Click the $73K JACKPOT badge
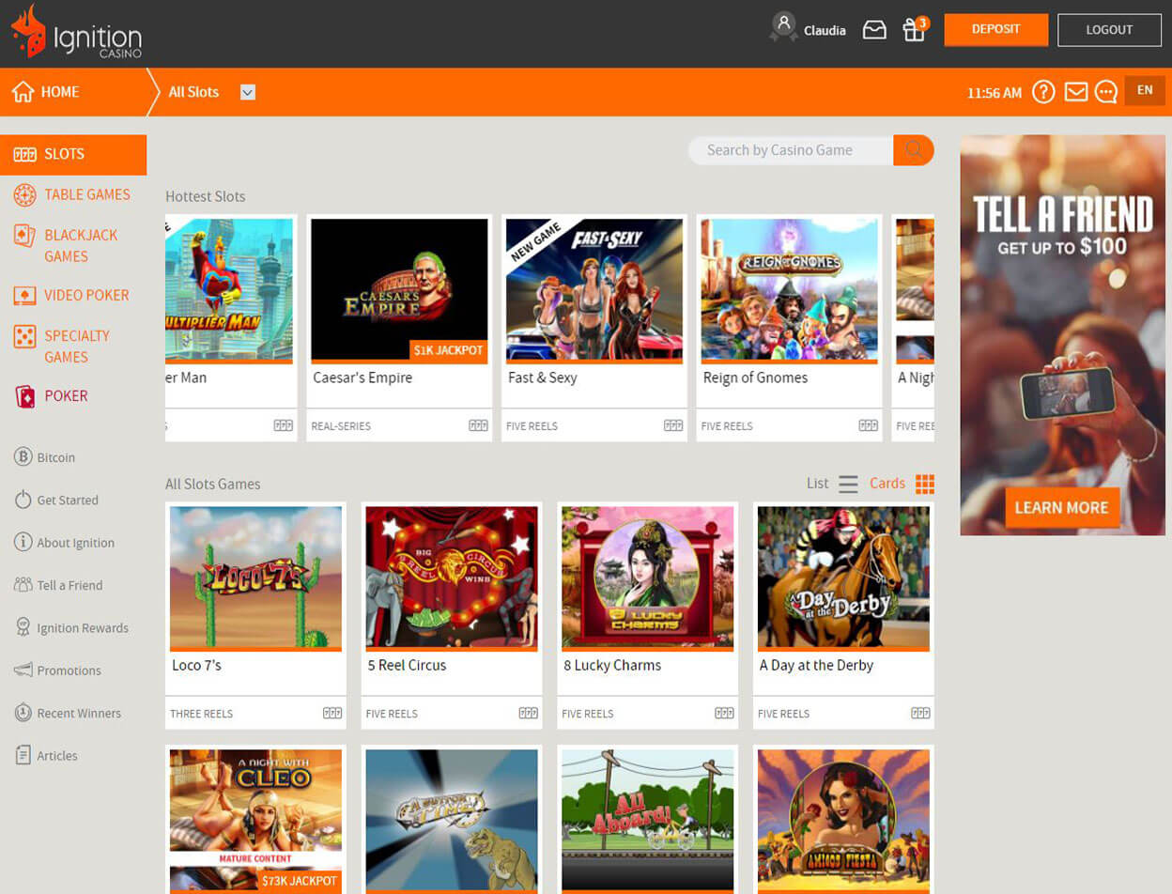The width and height of the screenshot is (1172, 894). [299, 881]
